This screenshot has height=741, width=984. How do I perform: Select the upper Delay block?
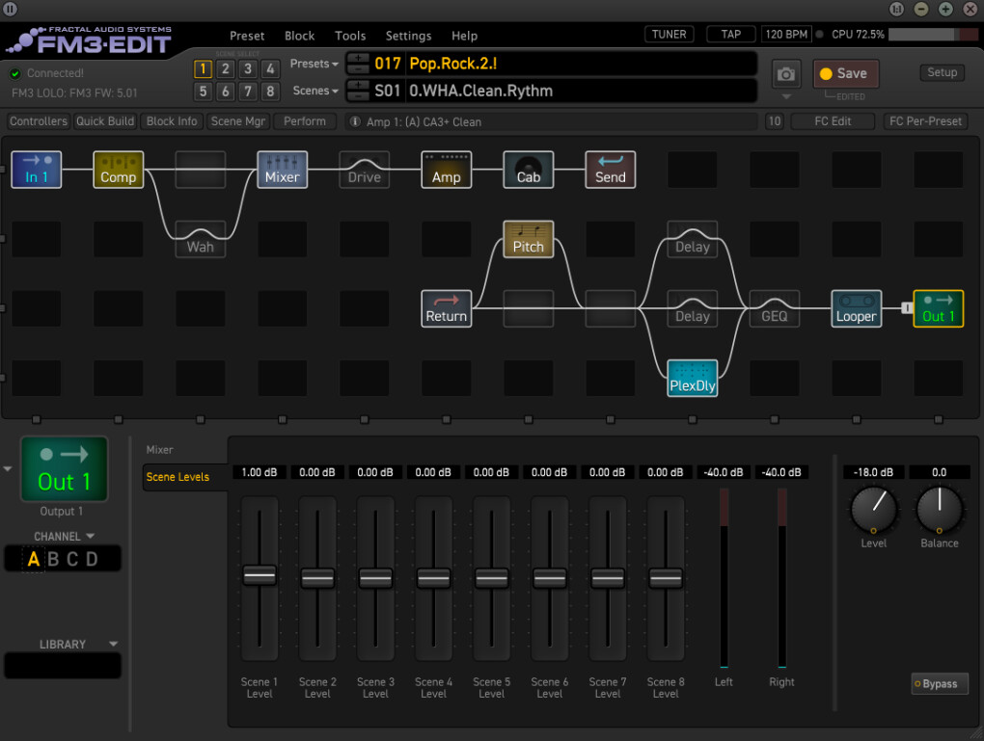[693, 239]
